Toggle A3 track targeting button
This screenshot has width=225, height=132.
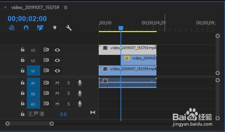tap(33, 104)
